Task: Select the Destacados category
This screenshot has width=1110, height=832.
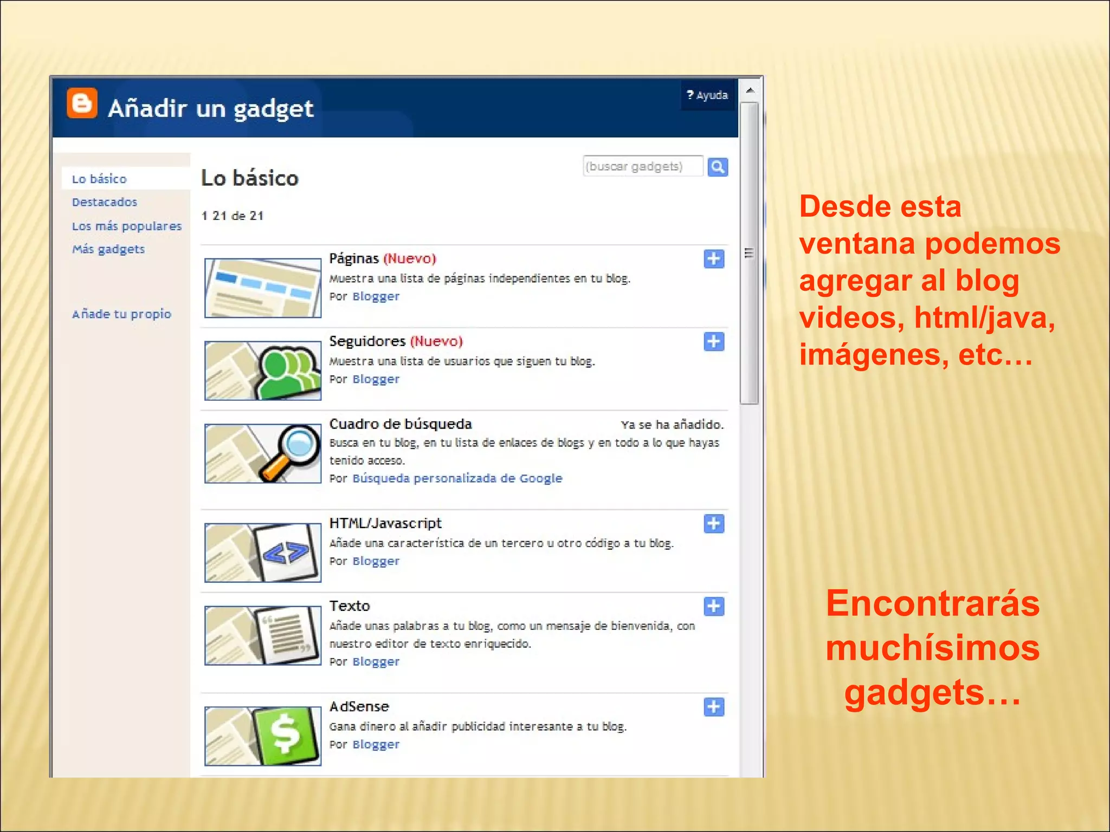Action: (105, 202)
